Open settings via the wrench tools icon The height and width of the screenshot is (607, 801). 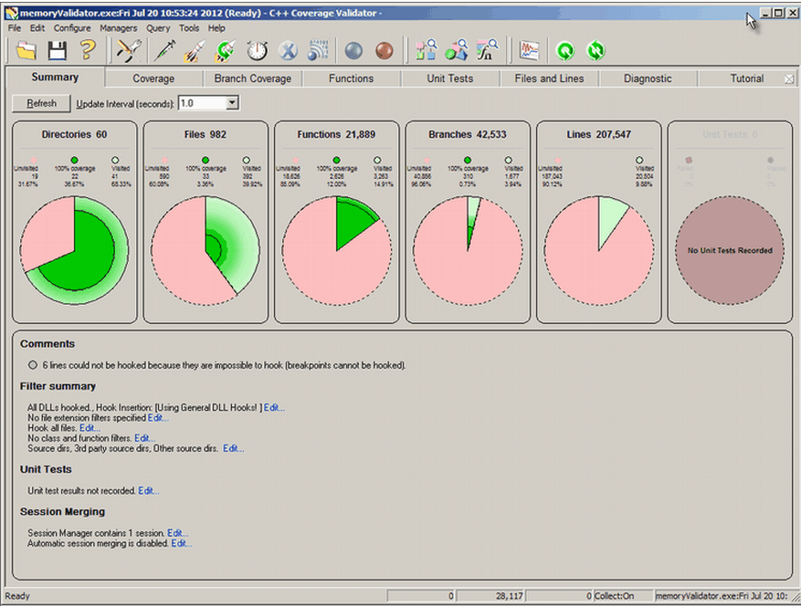127,51
